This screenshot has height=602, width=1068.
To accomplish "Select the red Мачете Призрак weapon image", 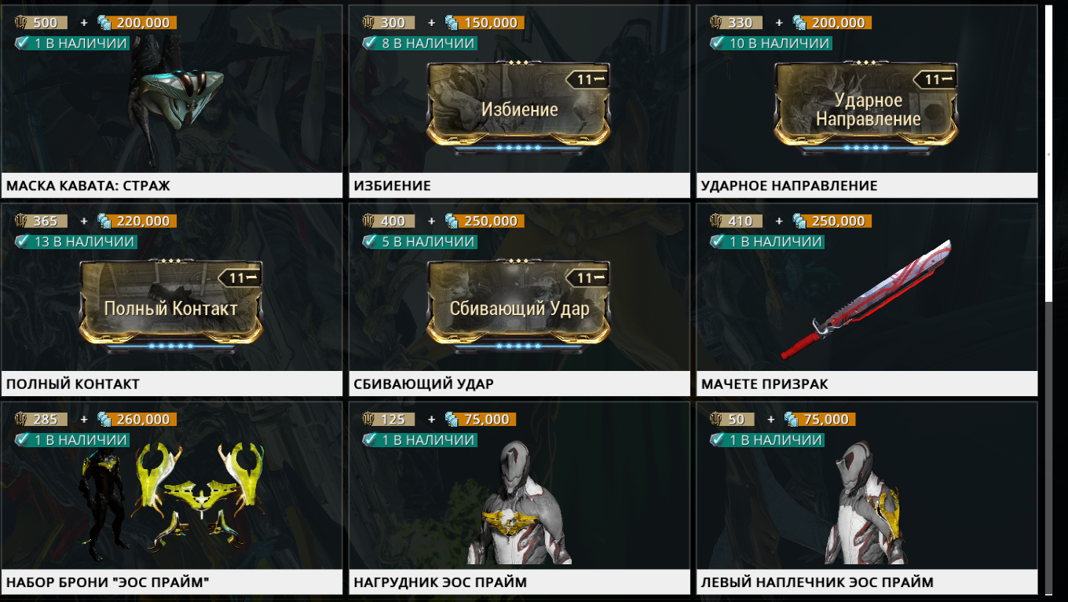I will coord(867,299).
